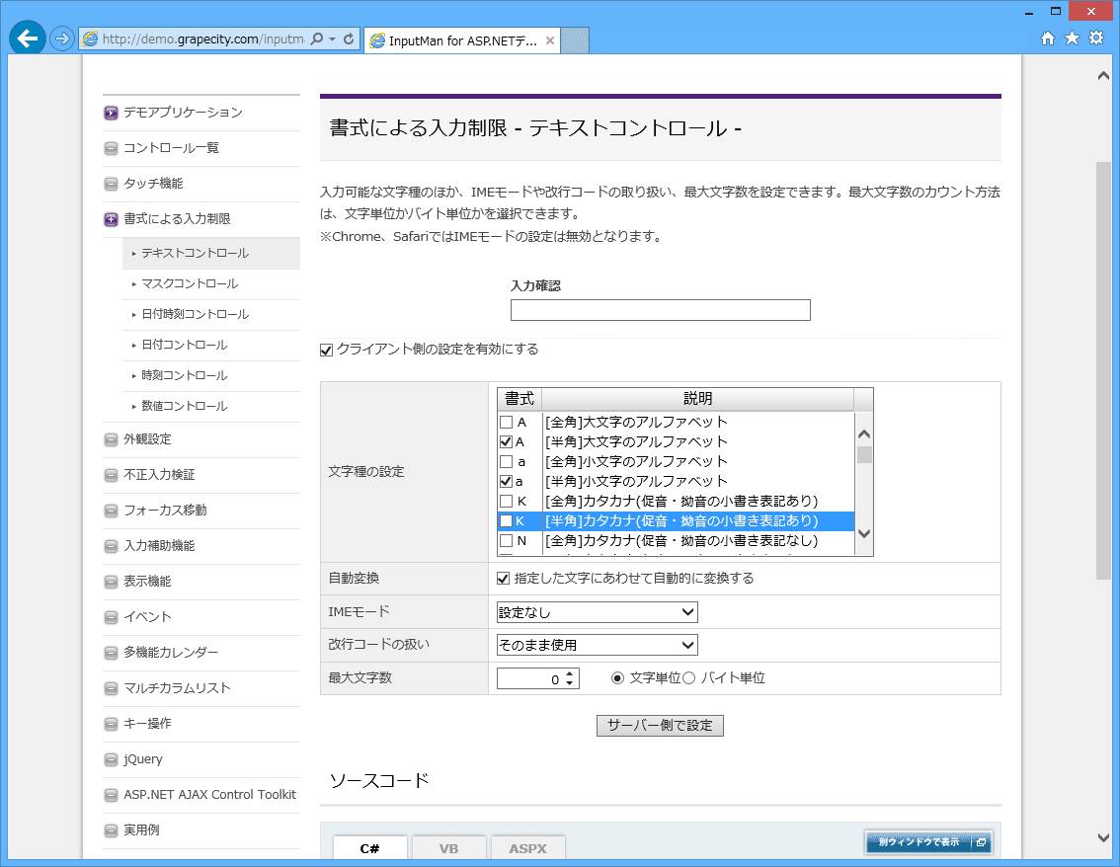Open the 日付コントロール link

pos(185,345)
